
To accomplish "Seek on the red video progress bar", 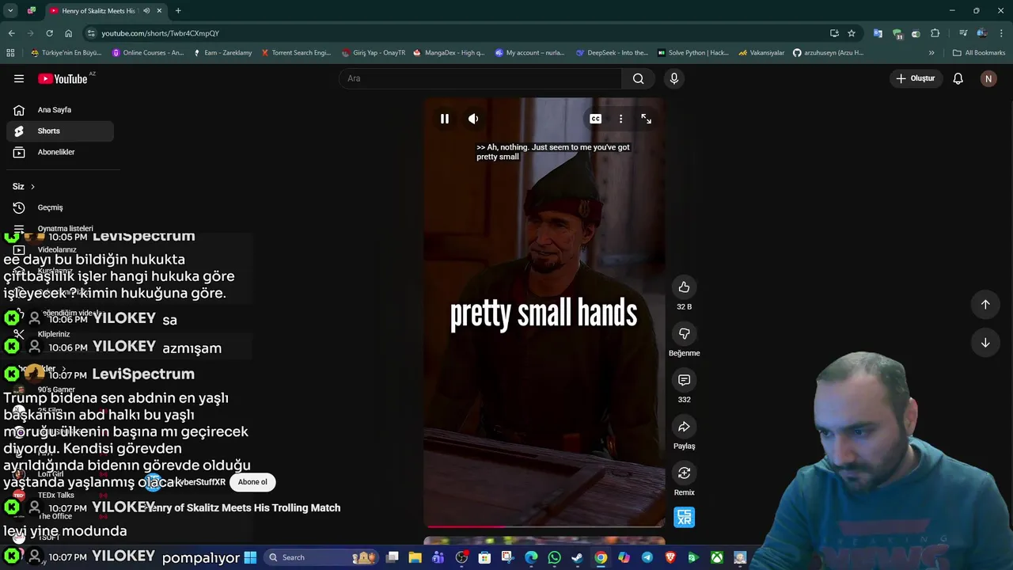I will tap(544, 526).
